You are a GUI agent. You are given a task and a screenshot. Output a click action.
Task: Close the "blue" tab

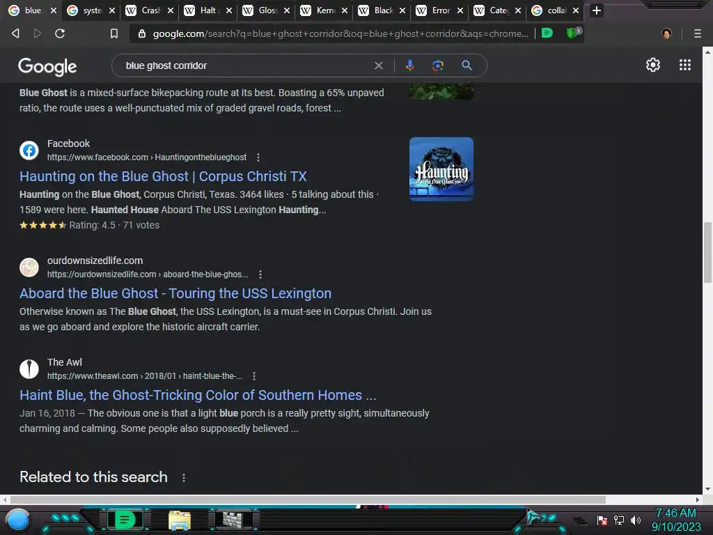point(54,10)
